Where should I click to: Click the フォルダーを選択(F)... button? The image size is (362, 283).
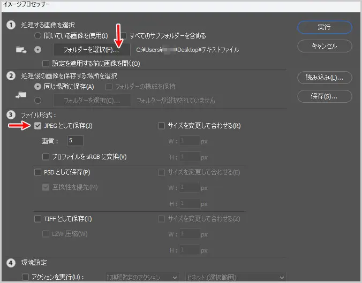[92, 50]
